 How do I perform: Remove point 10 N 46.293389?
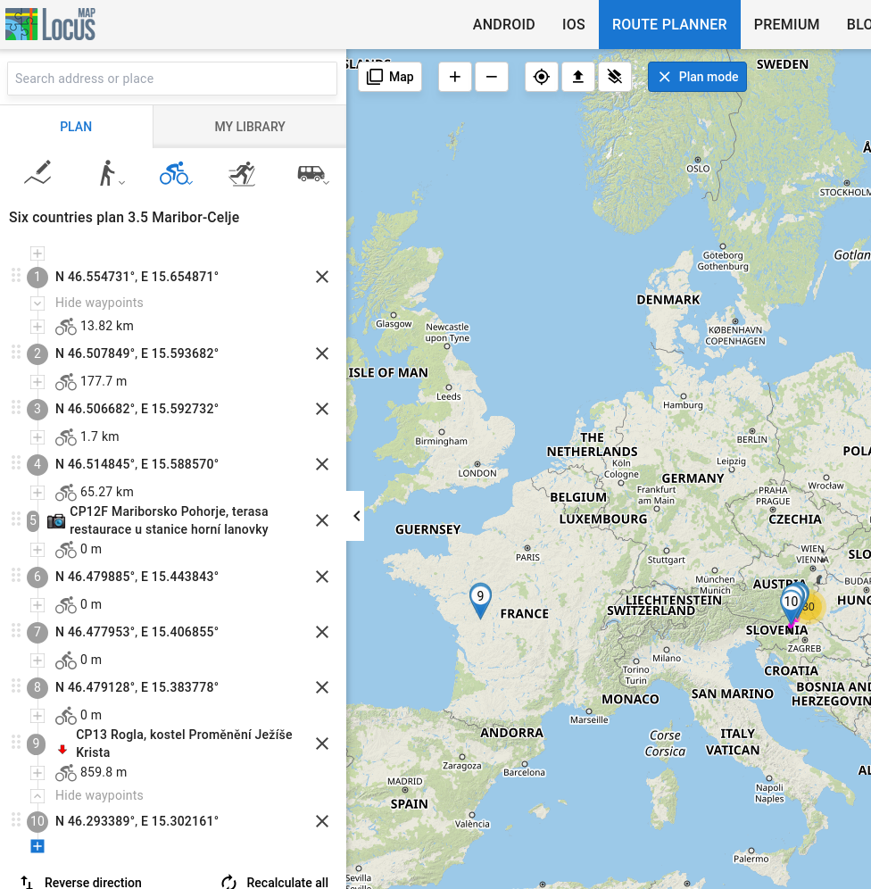coord(322,821)
